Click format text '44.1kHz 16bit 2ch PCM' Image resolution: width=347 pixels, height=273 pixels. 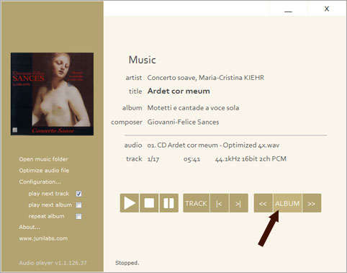251,159
